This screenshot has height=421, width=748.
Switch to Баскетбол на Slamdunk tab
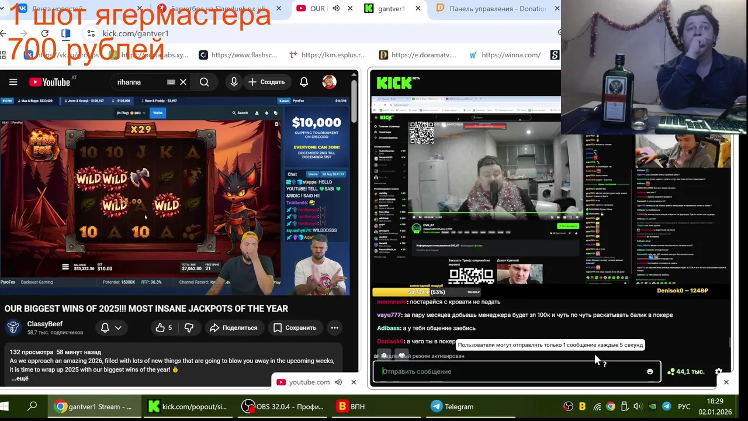(x=219, y=9)
